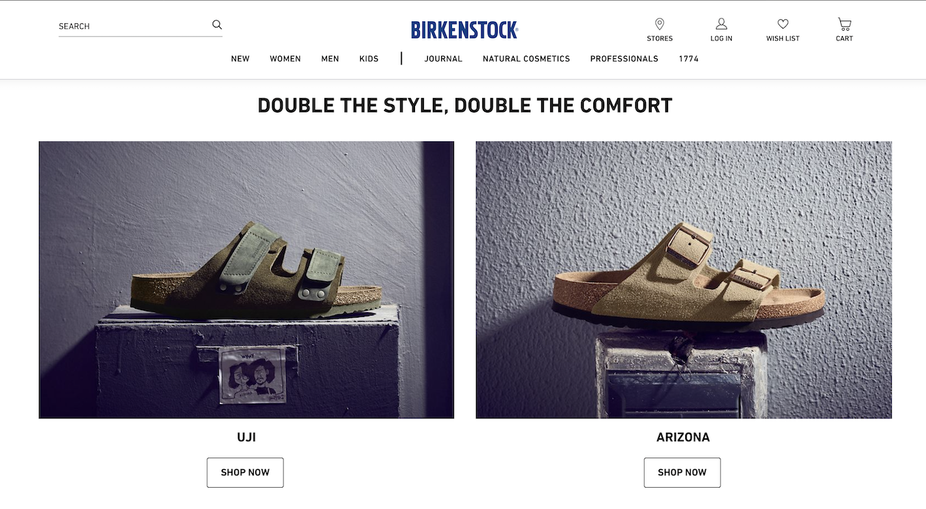926x509 pixels.
Task: Click the Log In person icon
Action: click(x=721, y=24)
